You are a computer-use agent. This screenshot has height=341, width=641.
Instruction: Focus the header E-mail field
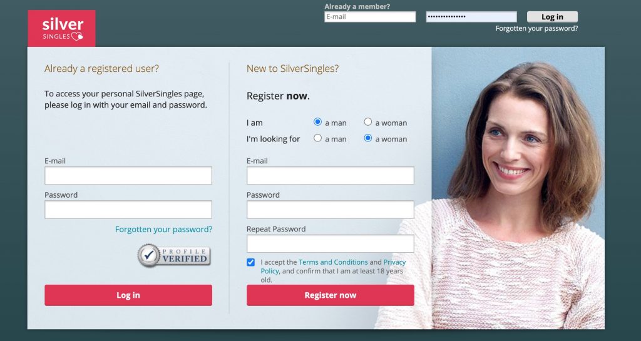(370, 17)
